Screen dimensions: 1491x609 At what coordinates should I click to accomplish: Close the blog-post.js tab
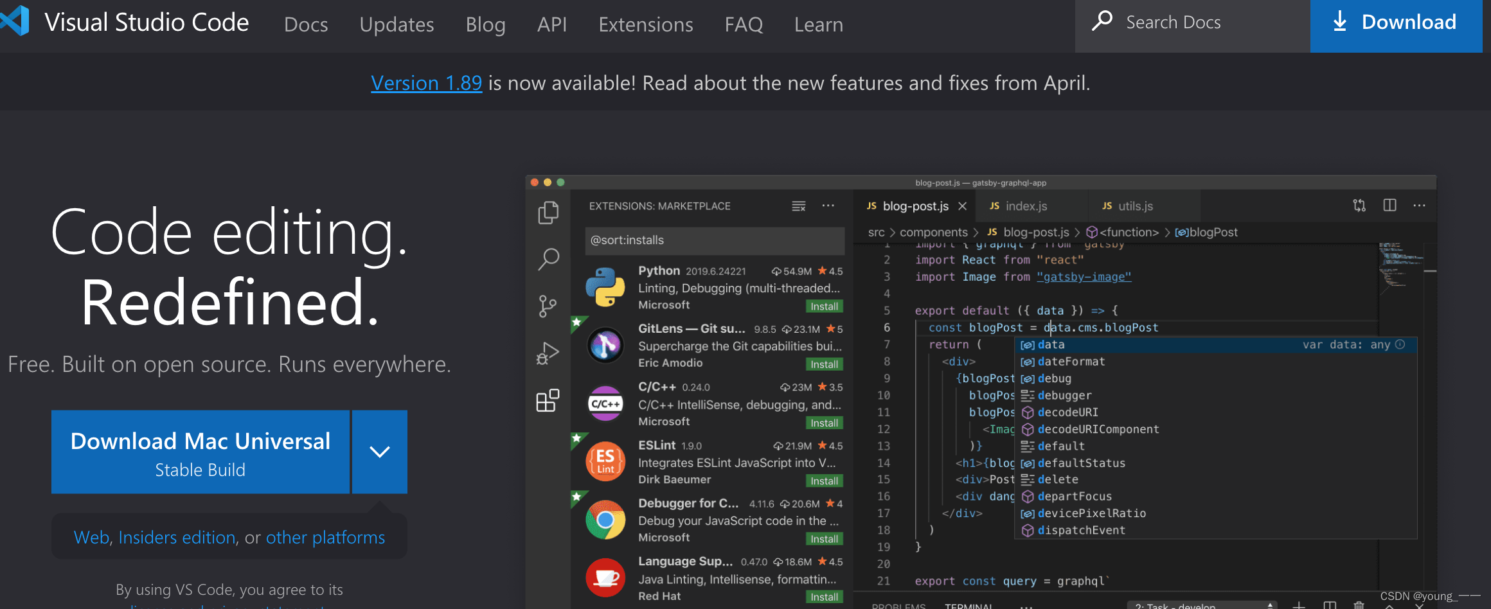pos(962,206)
